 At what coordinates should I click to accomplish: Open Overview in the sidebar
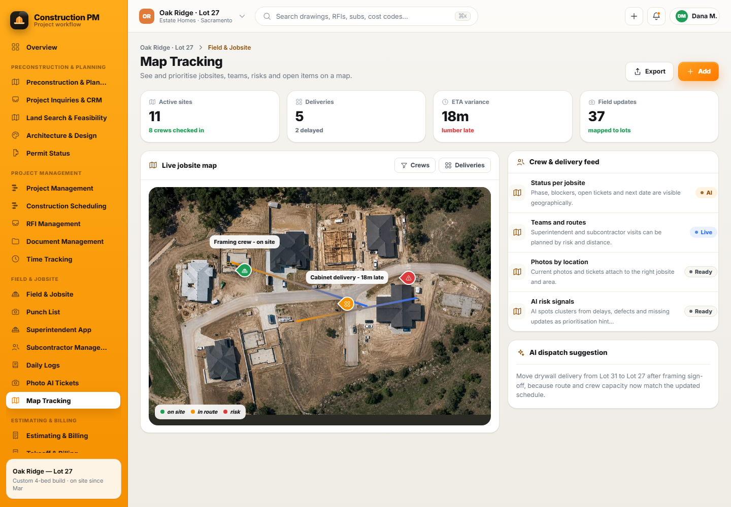[x=63, y=47]
